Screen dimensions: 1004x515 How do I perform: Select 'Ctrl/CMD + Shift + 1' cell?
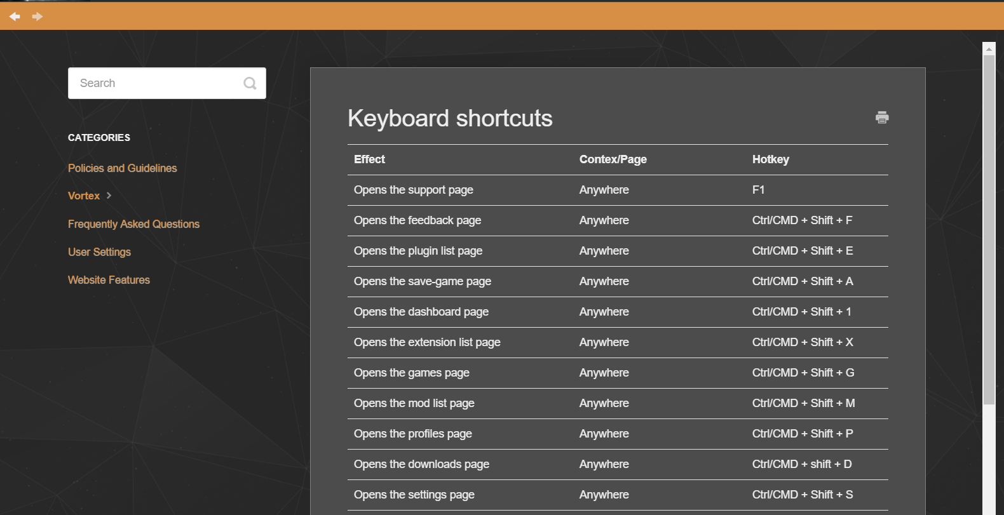[801, 312]
